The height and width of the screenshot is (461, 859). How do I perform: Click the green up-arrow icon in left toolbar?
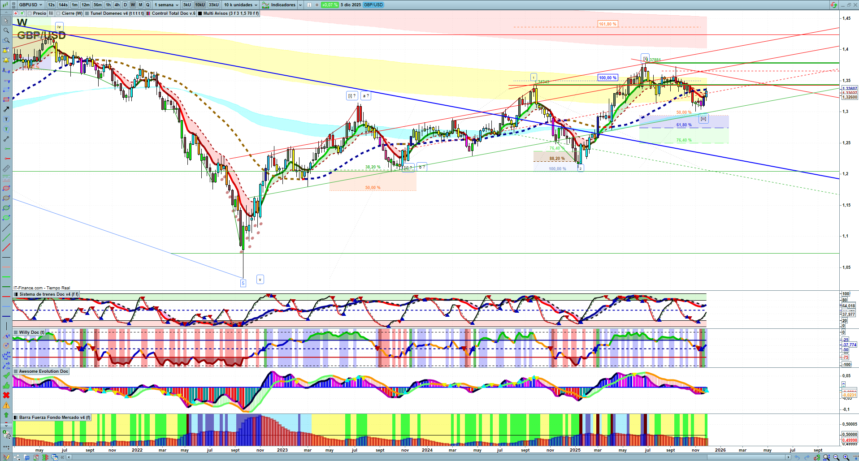pyautogui.click(x=6, y=415)
